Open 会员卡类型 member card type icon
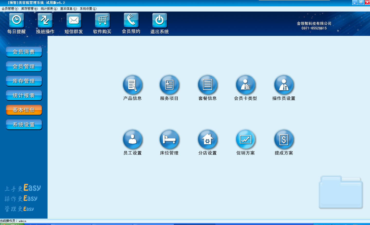The width and height of the screenshot is (370, 225). tap(246, 85)
